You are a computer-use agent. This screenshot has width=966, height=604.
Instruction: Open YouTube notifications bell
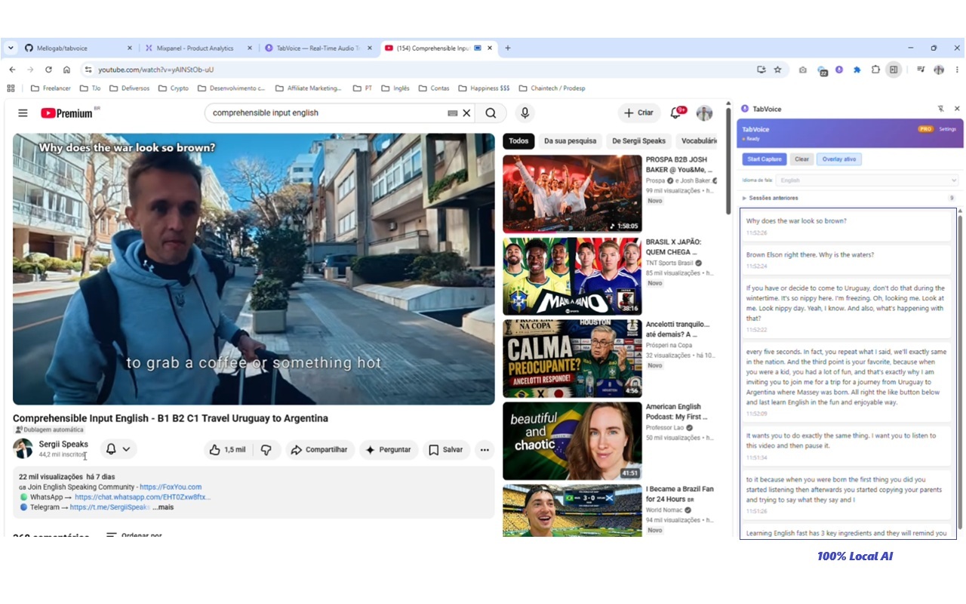coord(675,113)
